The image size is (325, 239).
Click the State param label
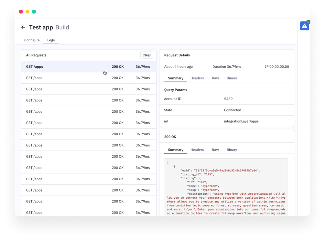[168, 110]
